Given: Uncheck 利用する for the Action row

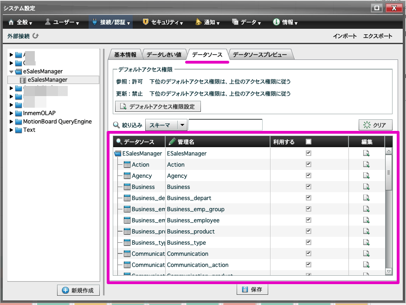Looking at the screenshot, I should point(309,164).
